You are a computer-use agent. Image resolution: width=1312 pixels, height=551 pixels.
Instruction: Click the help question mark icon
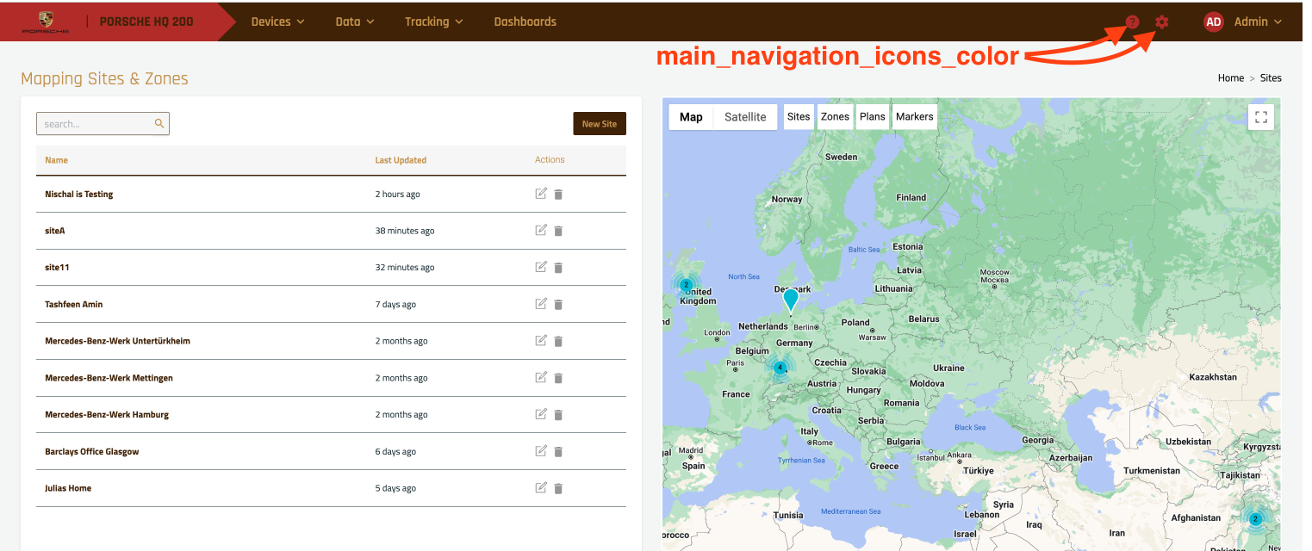coord(1133,22)
